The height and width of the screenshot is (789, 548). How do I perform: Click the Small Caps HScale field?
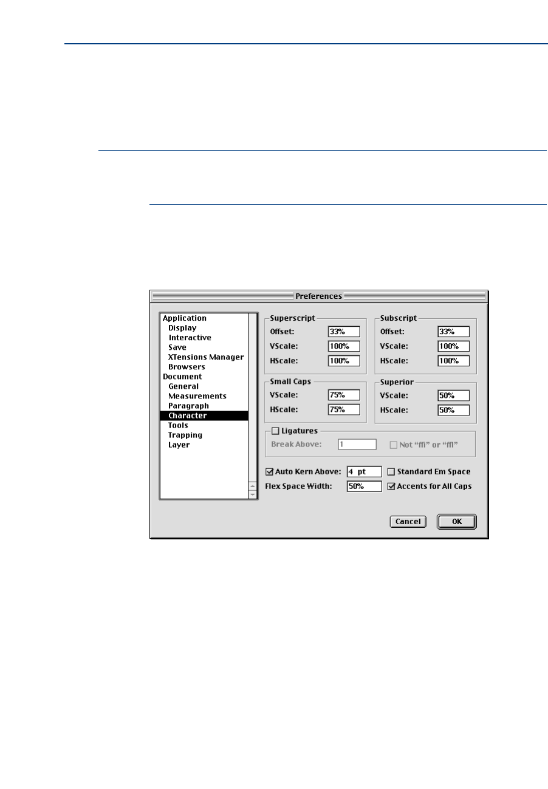pyautogui.click(x=344, y=410)
